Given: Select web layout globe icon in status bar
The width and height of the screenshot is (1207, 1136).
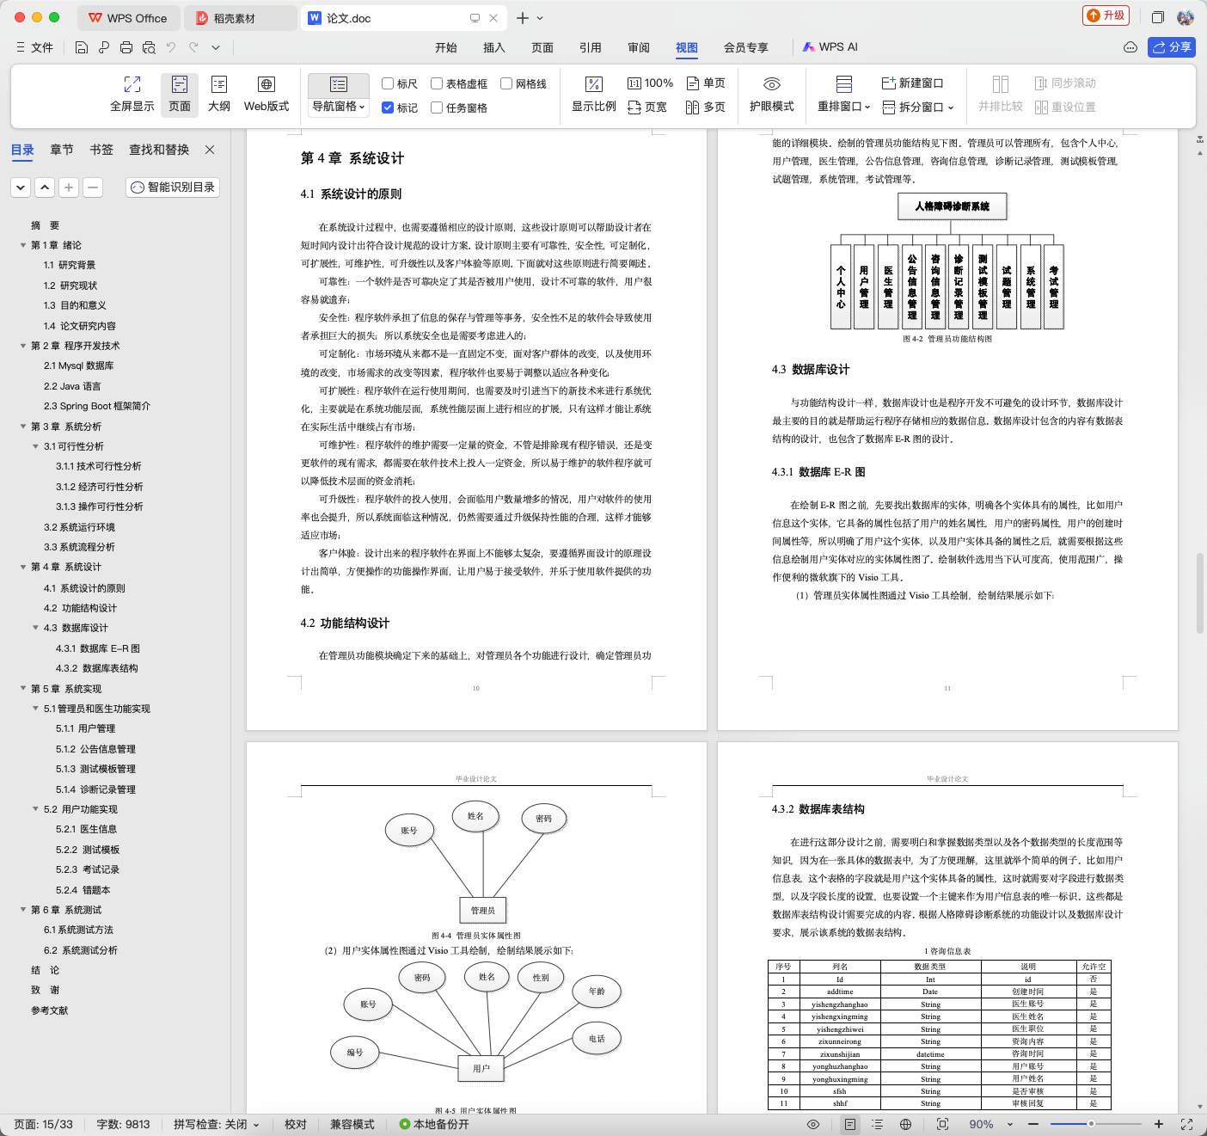Looking at the screenshot, I should [x=905, y=1124].
